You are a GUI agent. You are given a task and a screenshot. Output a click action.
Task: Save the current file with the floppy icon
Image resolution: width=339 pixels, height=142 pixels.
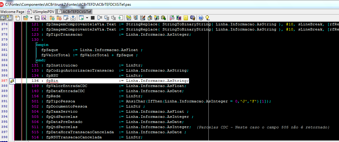pos(37,18)
